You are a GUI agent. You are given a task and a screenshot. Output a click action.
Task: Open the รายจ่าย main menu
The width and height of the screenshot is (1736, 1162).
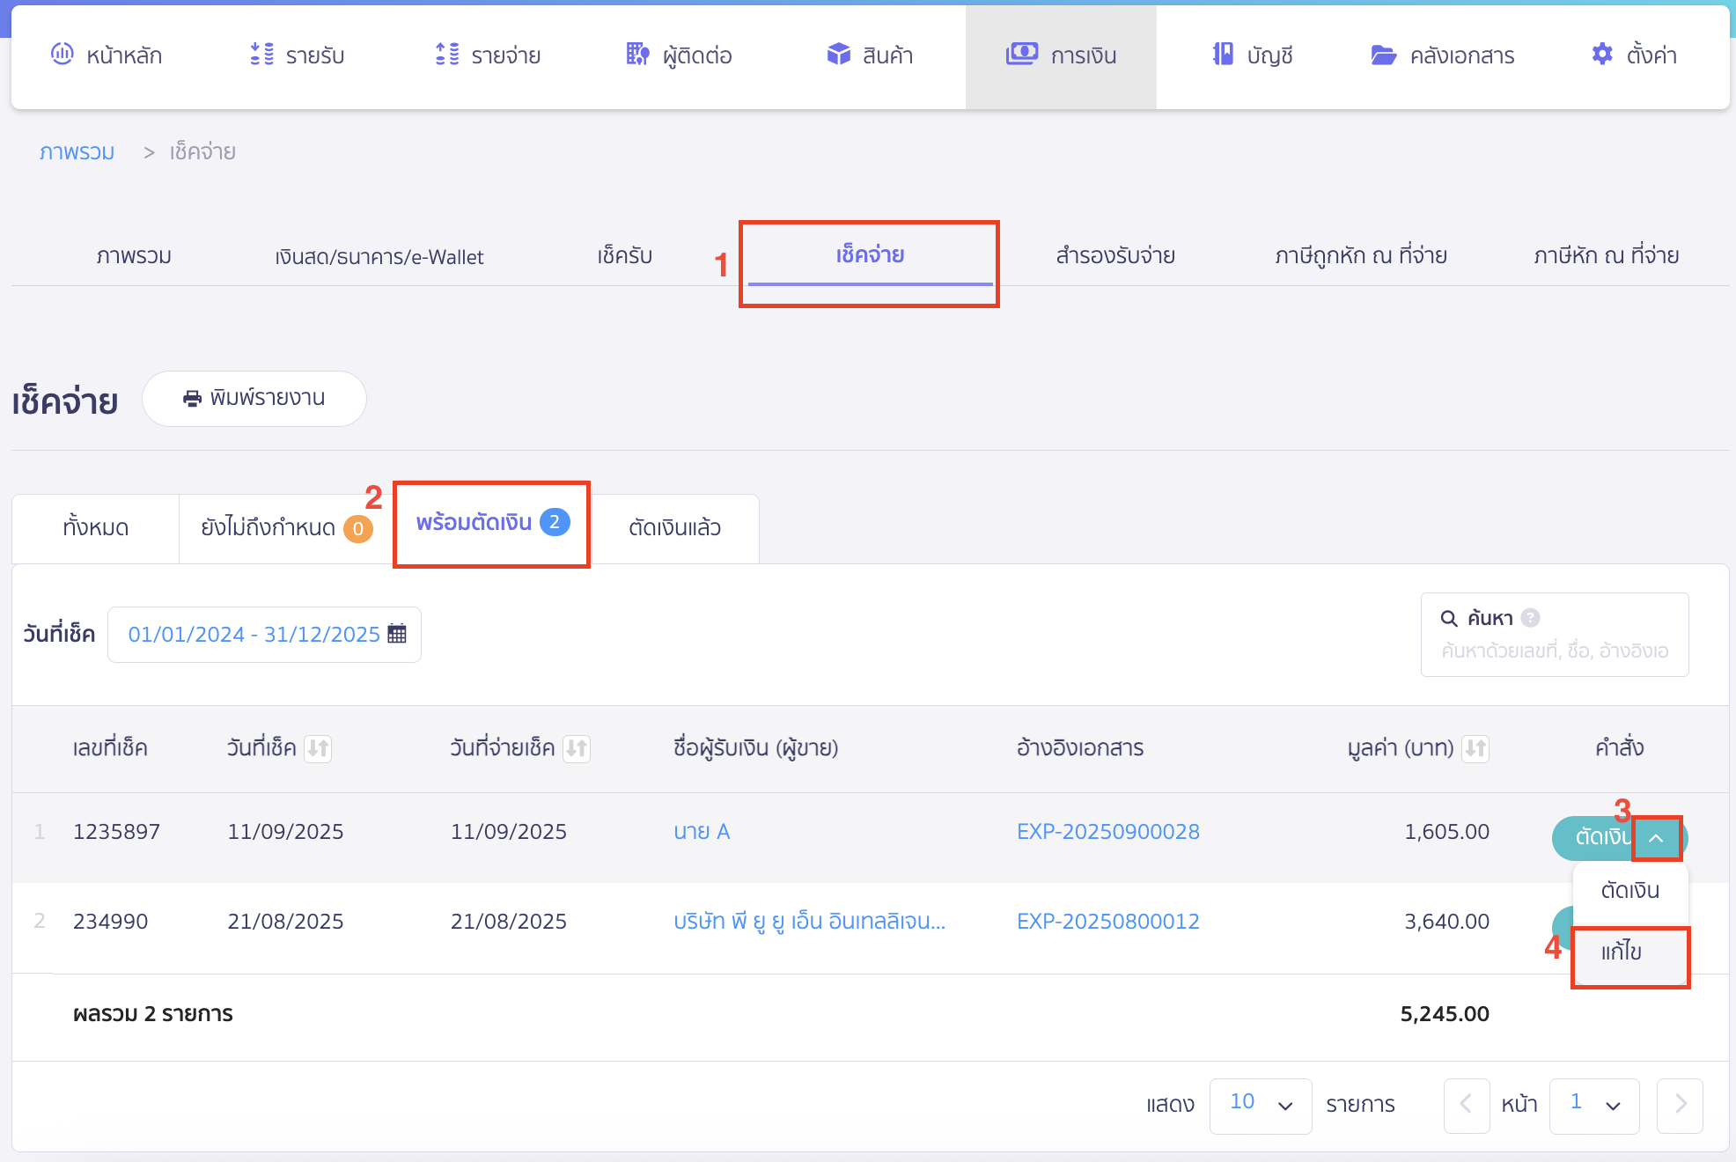[x=489, y=55]
